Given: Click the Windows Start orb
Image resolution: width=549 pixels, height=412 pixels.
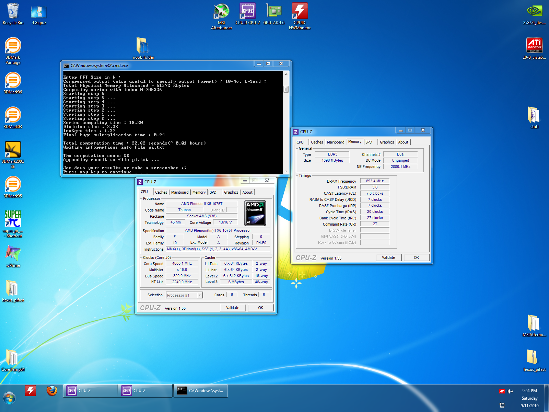Looking at the screenshot, I should click(9, 398).
